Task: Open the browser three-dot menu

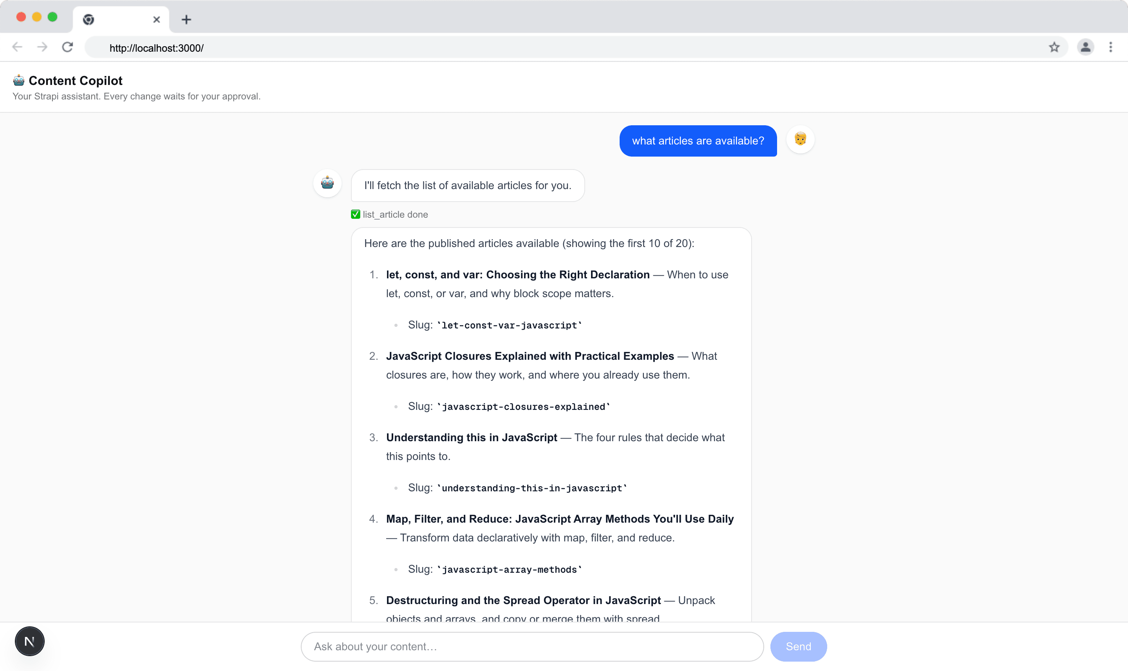Action: (x=1111, y=47)
